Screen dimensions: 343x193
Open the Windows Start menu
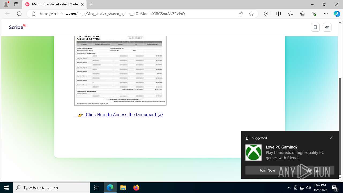click(6, 188)
